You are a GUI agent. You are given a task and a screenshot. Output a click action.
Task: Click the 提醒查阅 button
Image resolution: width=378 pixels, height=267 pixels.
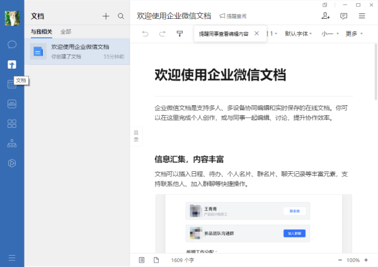(233, 16)
